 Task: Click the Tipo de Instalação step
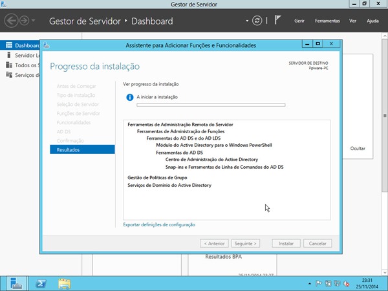coord(76,95)
